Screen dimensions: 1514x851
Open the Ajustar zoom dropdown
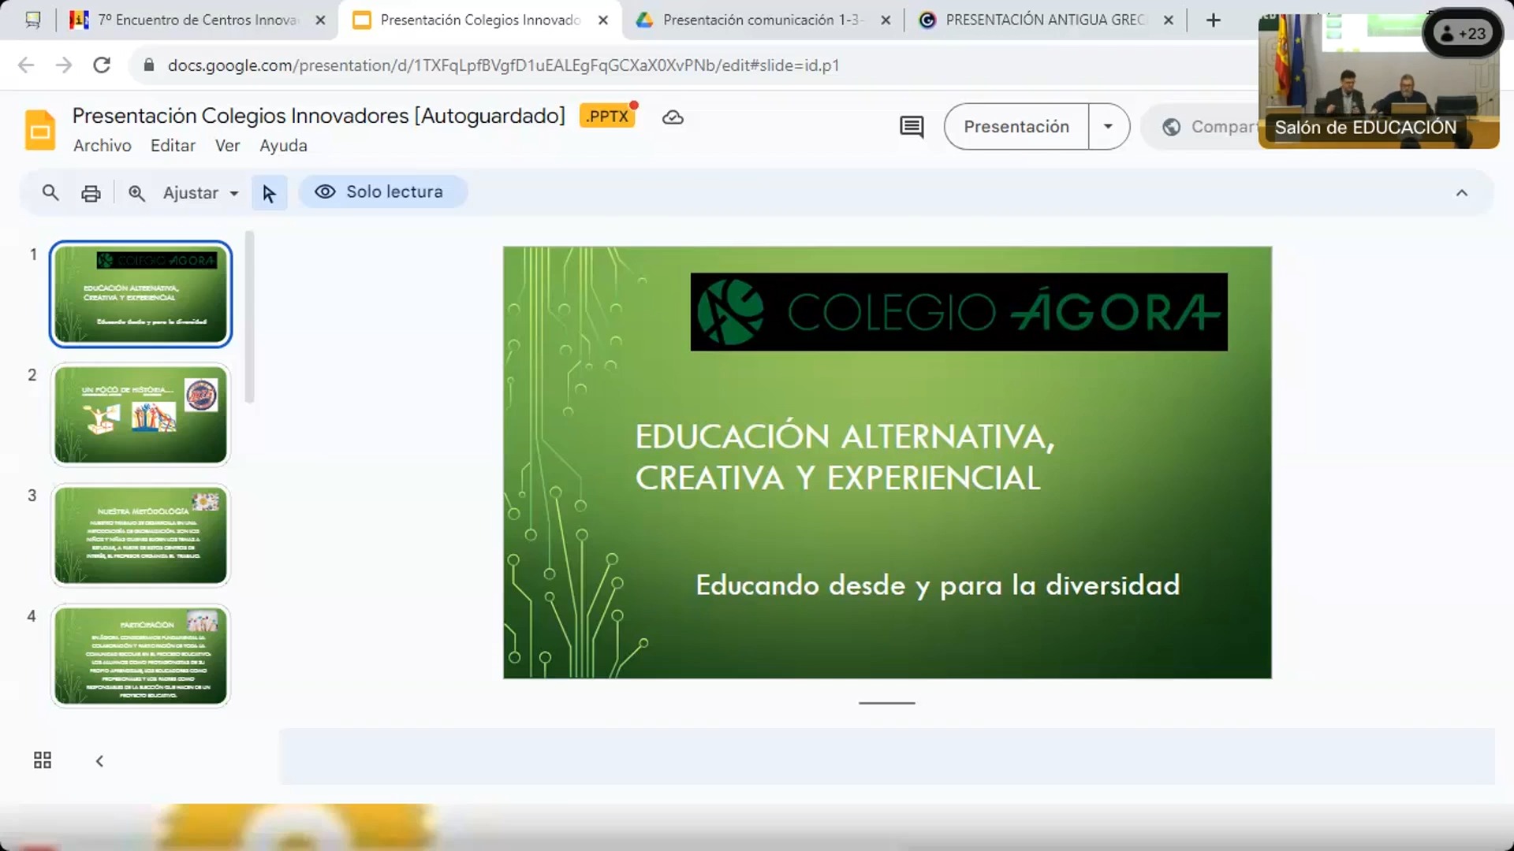[x=200, y=193]
